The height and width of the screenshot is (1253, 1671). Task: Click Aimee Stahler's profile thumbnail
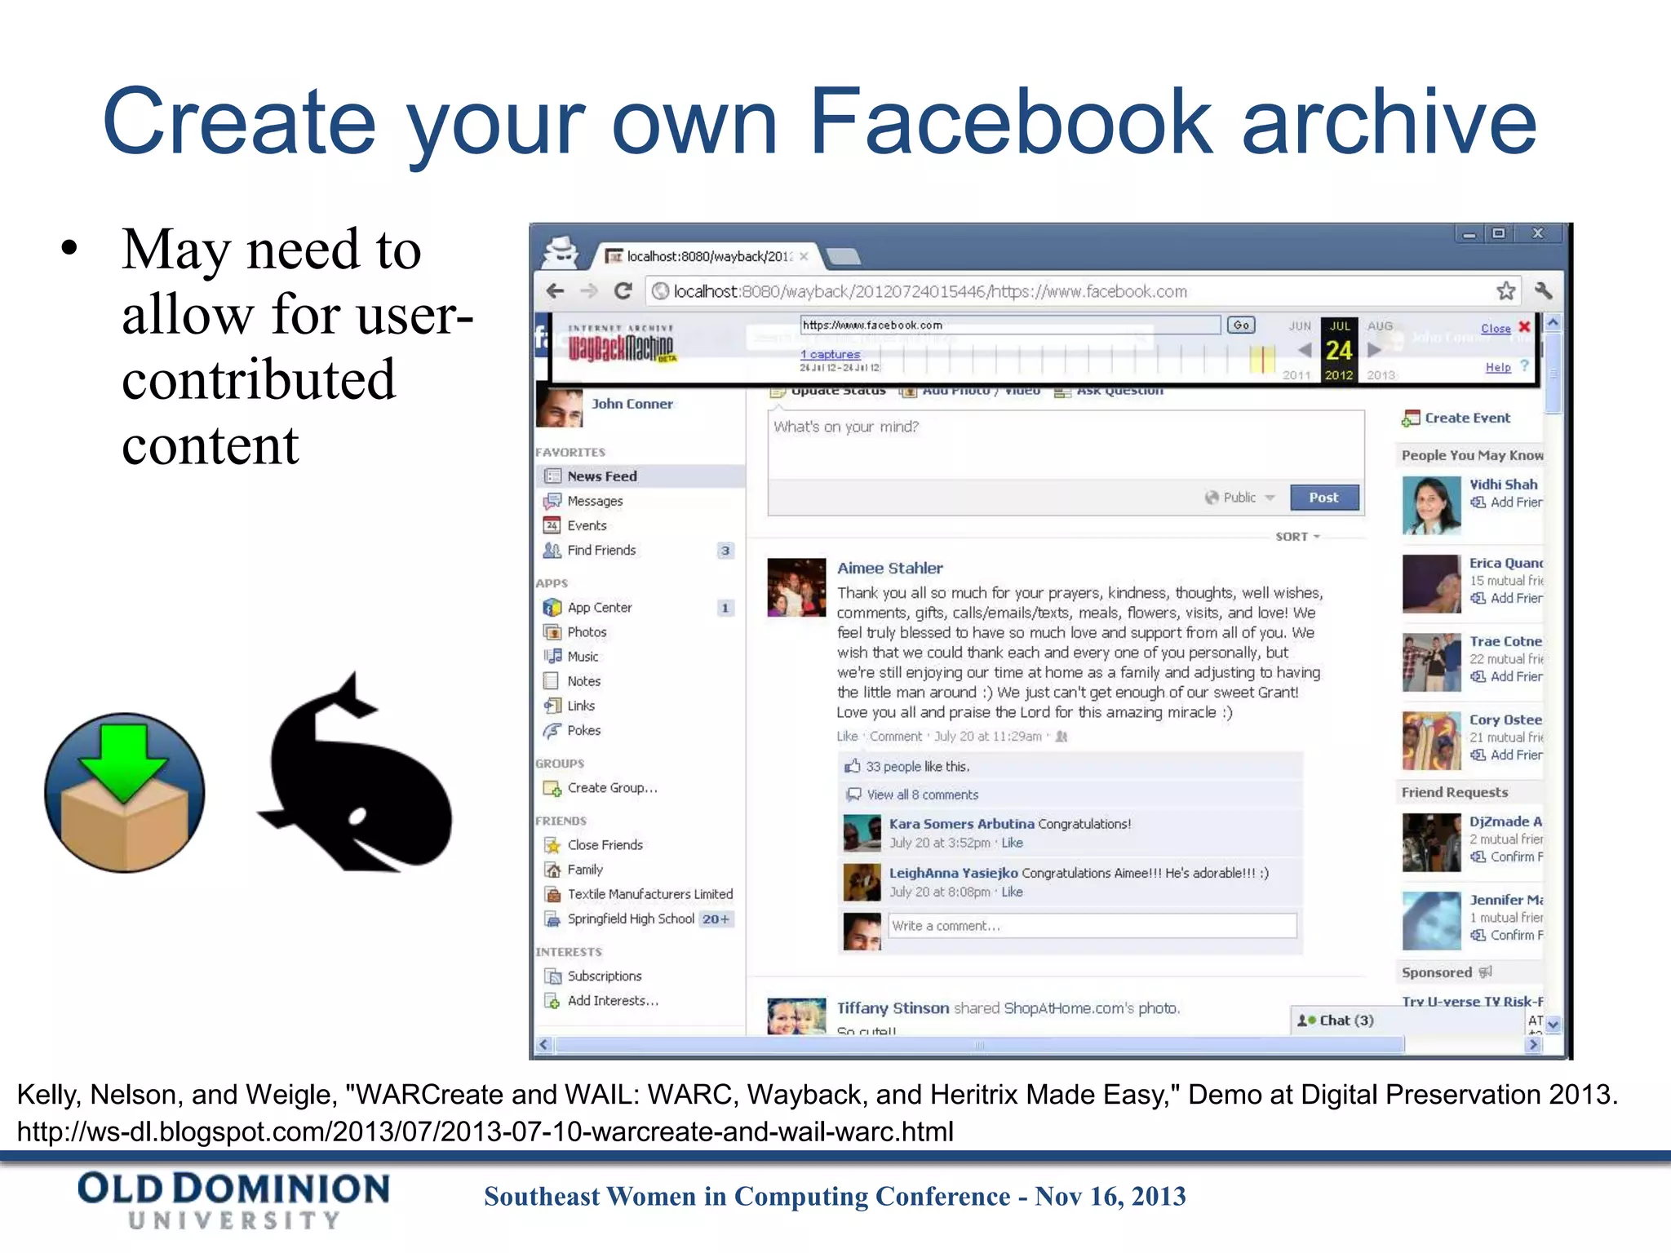[796, 587]
